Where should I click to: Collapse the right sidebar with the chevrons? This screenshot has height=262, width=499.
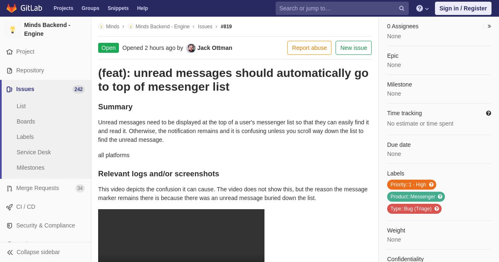(x=489, y=26)
